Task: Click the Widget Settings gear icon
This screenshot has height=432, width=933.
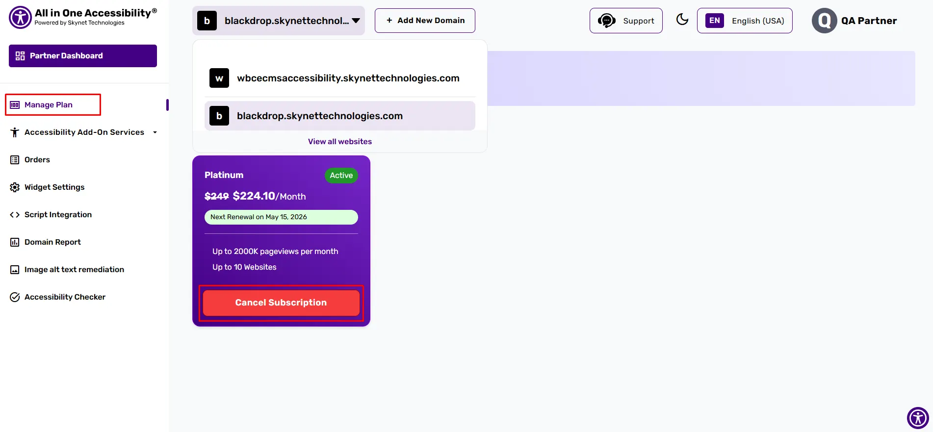Action: pyautogui.click(x=15, y=187)
